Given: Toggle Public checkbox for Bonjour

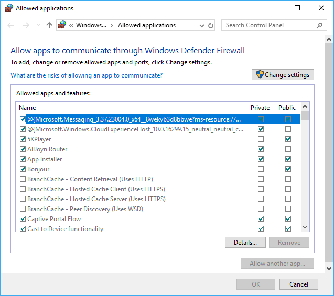Looking at the screenshot, I should pos(288,169).
